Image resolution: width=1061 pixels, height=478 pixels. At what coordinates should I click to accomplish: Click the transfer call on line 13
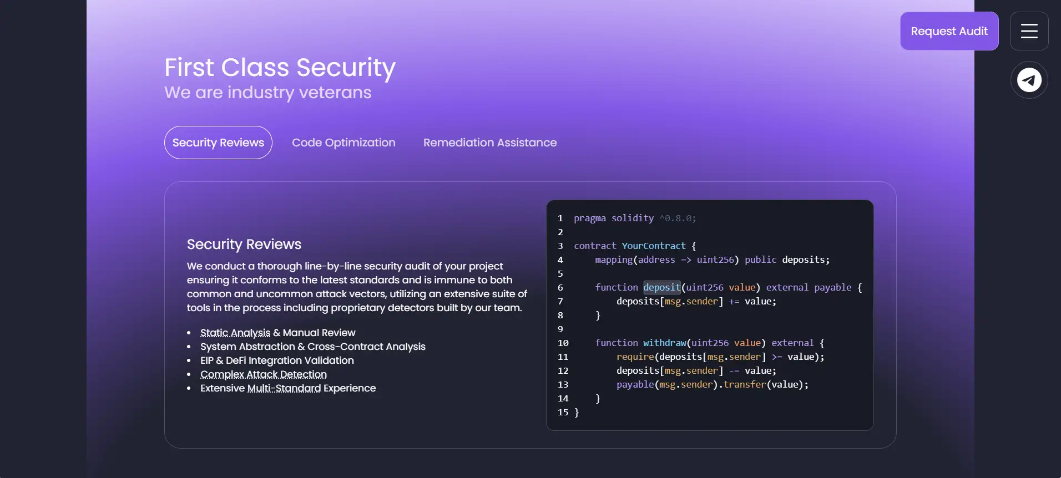point(744,384)
